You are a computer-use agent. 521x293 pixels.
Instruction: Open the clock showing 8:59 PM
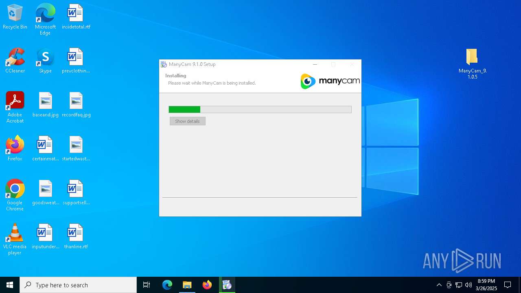pyautogui.click(x=486, y=285)
